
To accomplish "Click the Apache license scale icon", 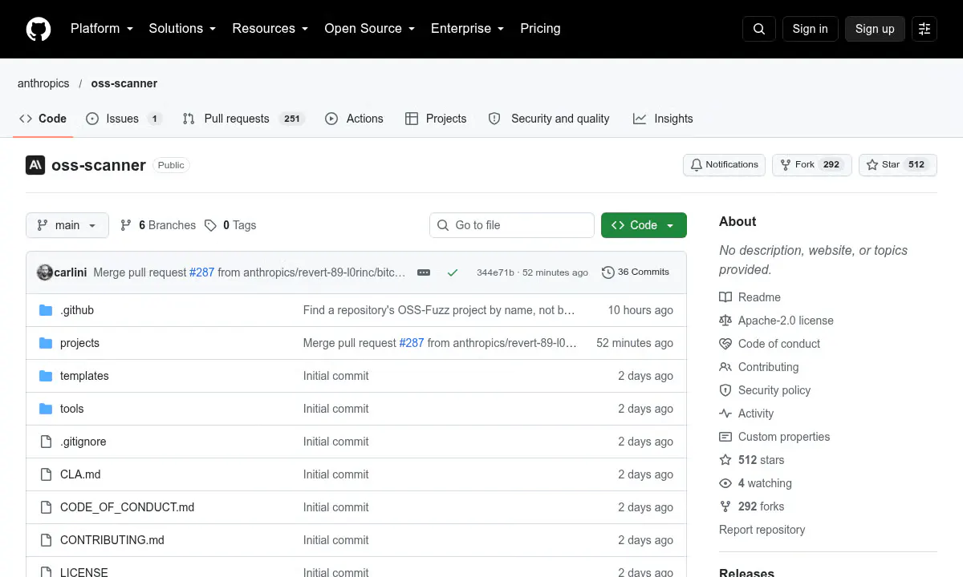I will click(725, 321).
